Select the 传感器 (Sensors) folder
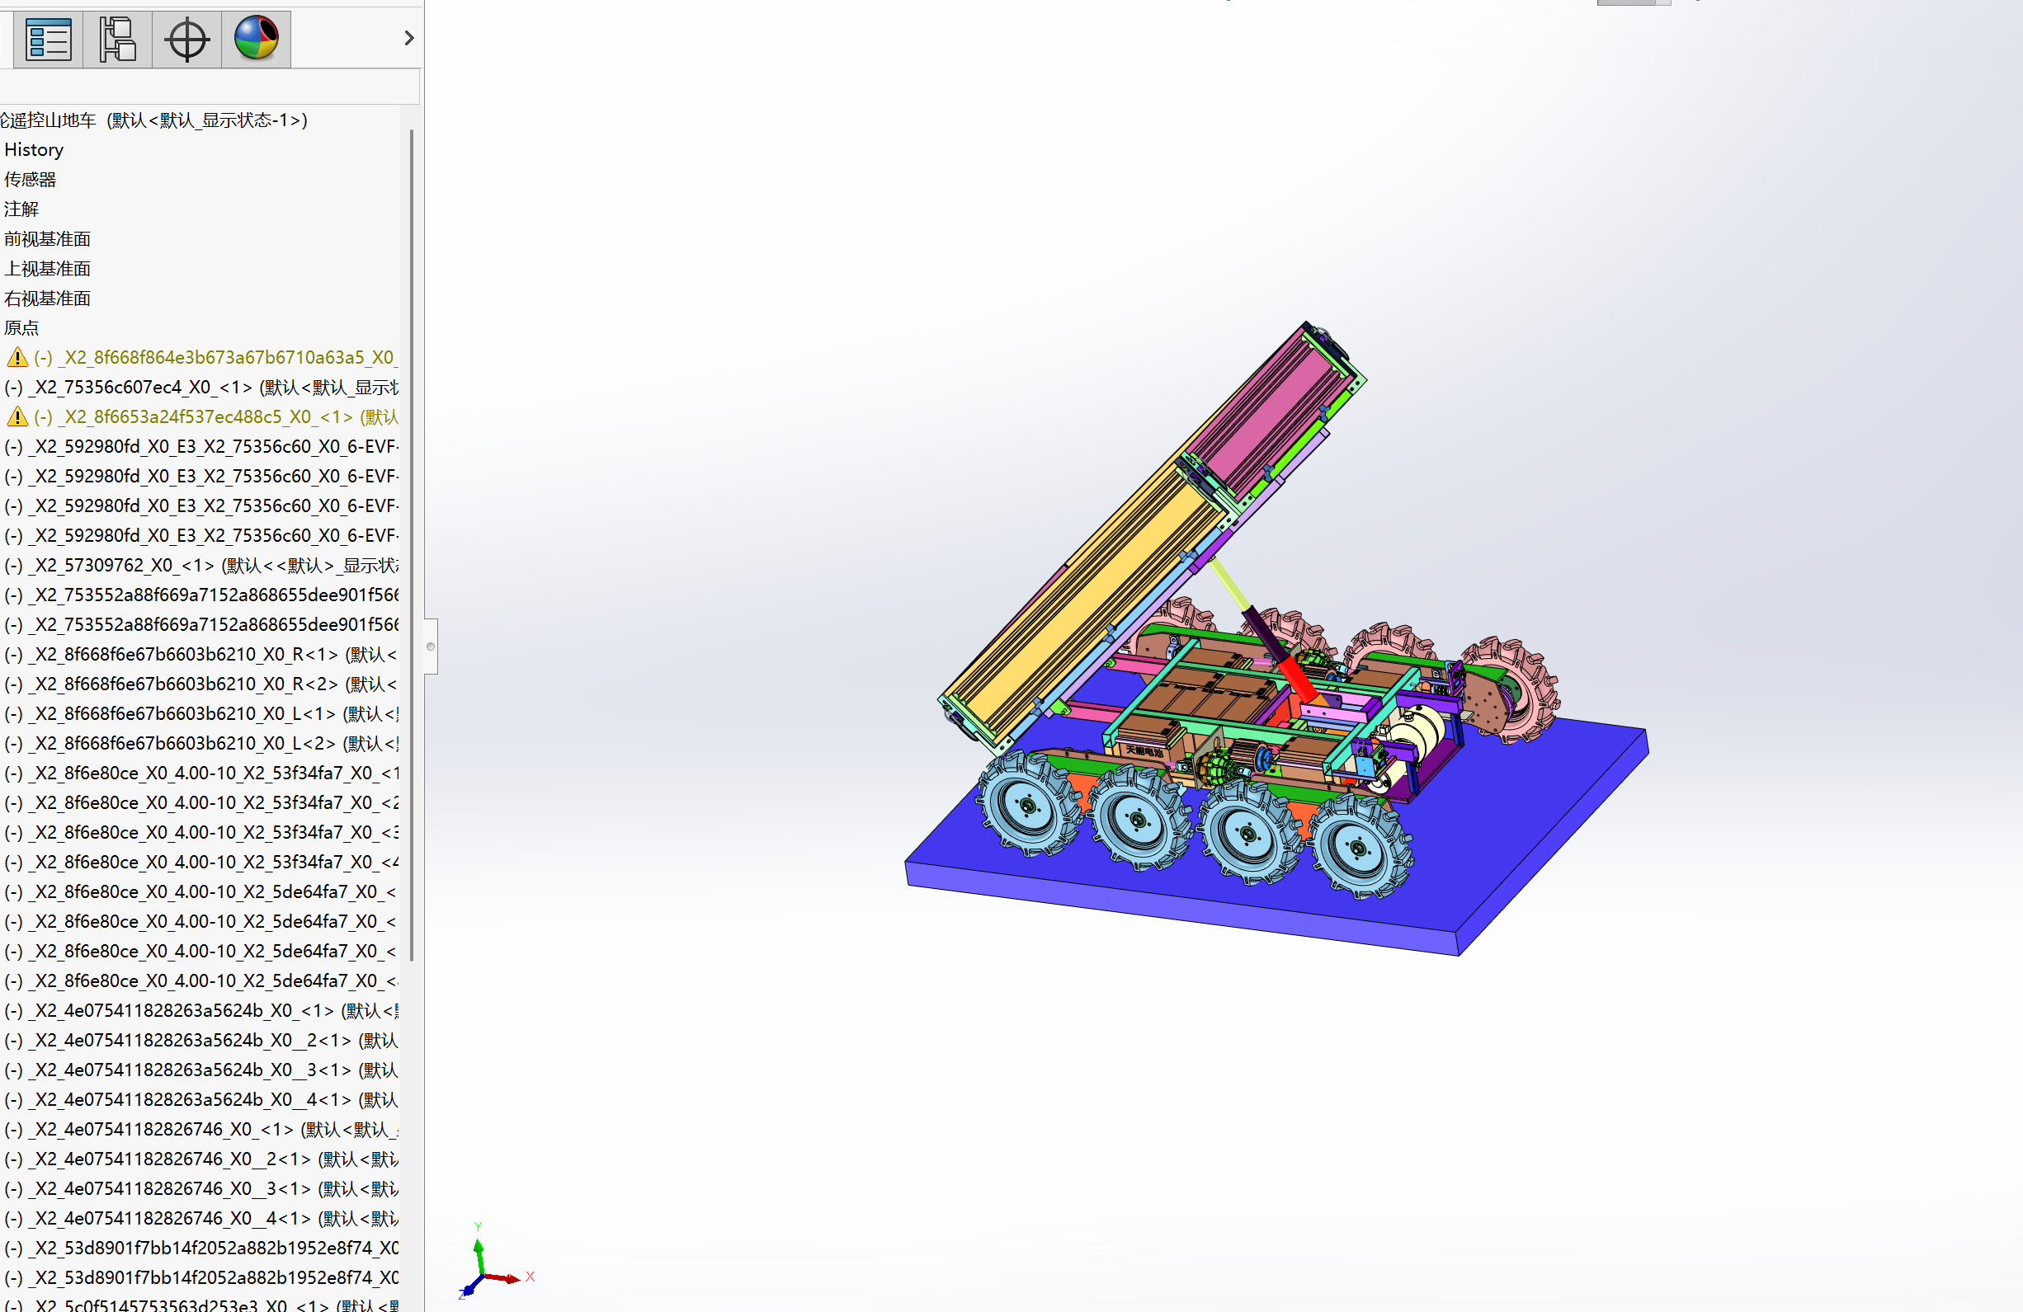Image resolution: width=2023 pixels, height=1312 pixels. (x=30, y=180)
